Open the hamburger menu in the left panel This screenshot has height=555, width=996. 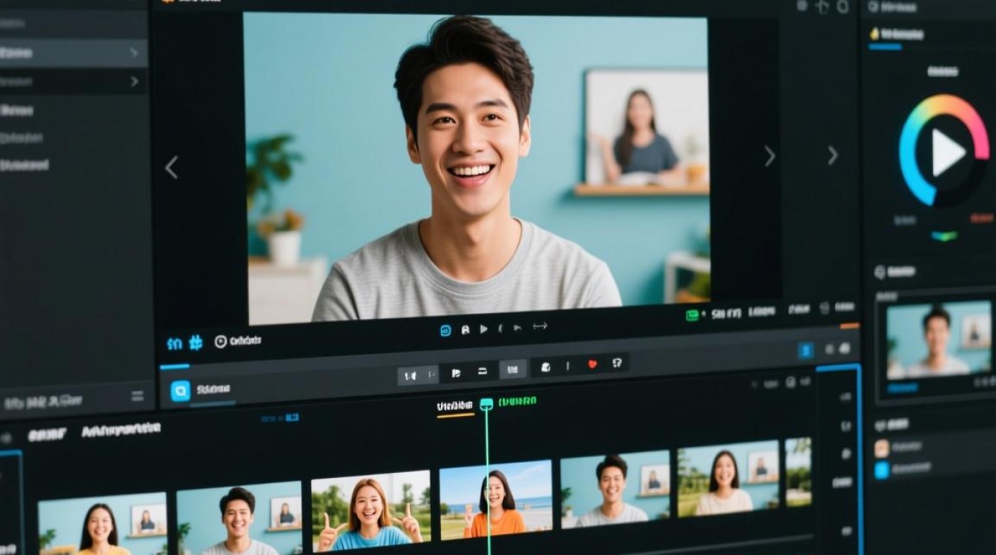pos(136,397)
